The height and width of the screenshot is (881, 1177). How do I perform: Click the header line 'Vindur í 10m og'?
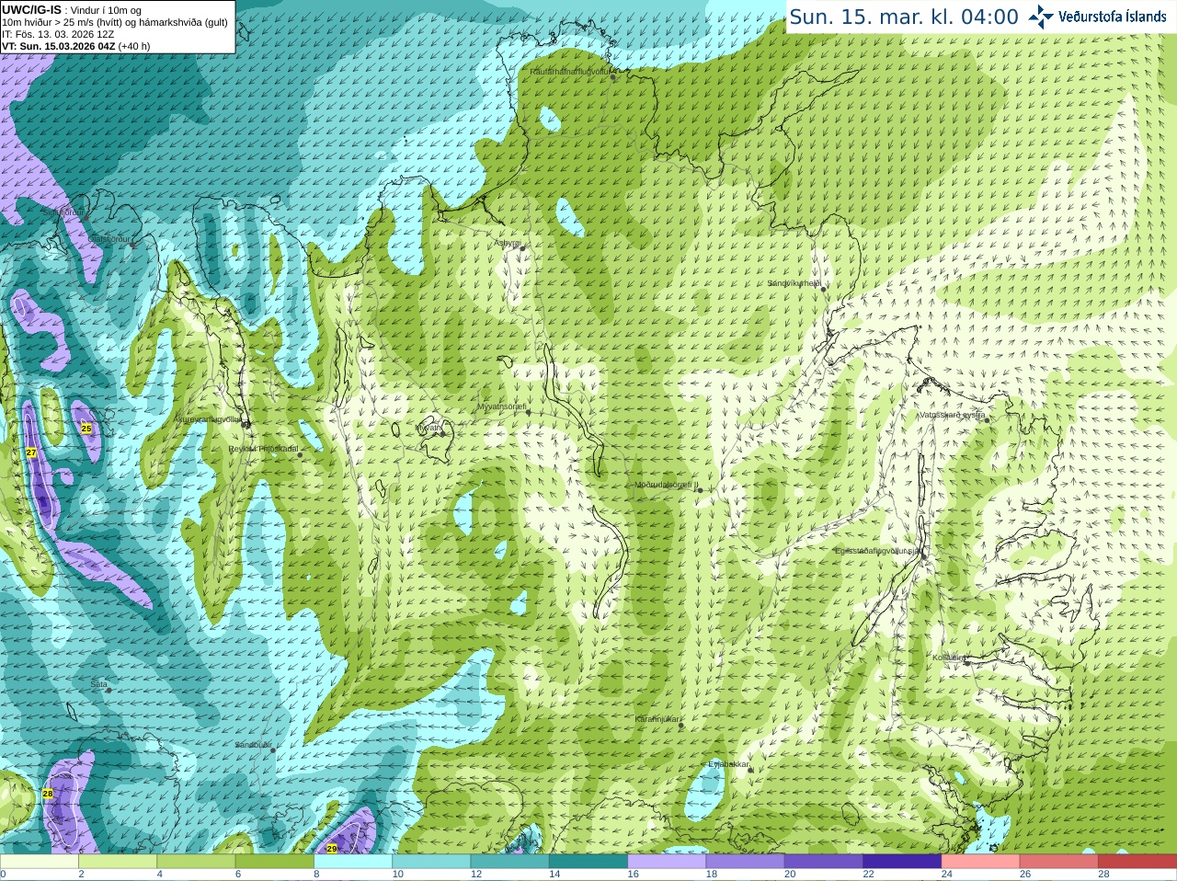tap(106, 10)
